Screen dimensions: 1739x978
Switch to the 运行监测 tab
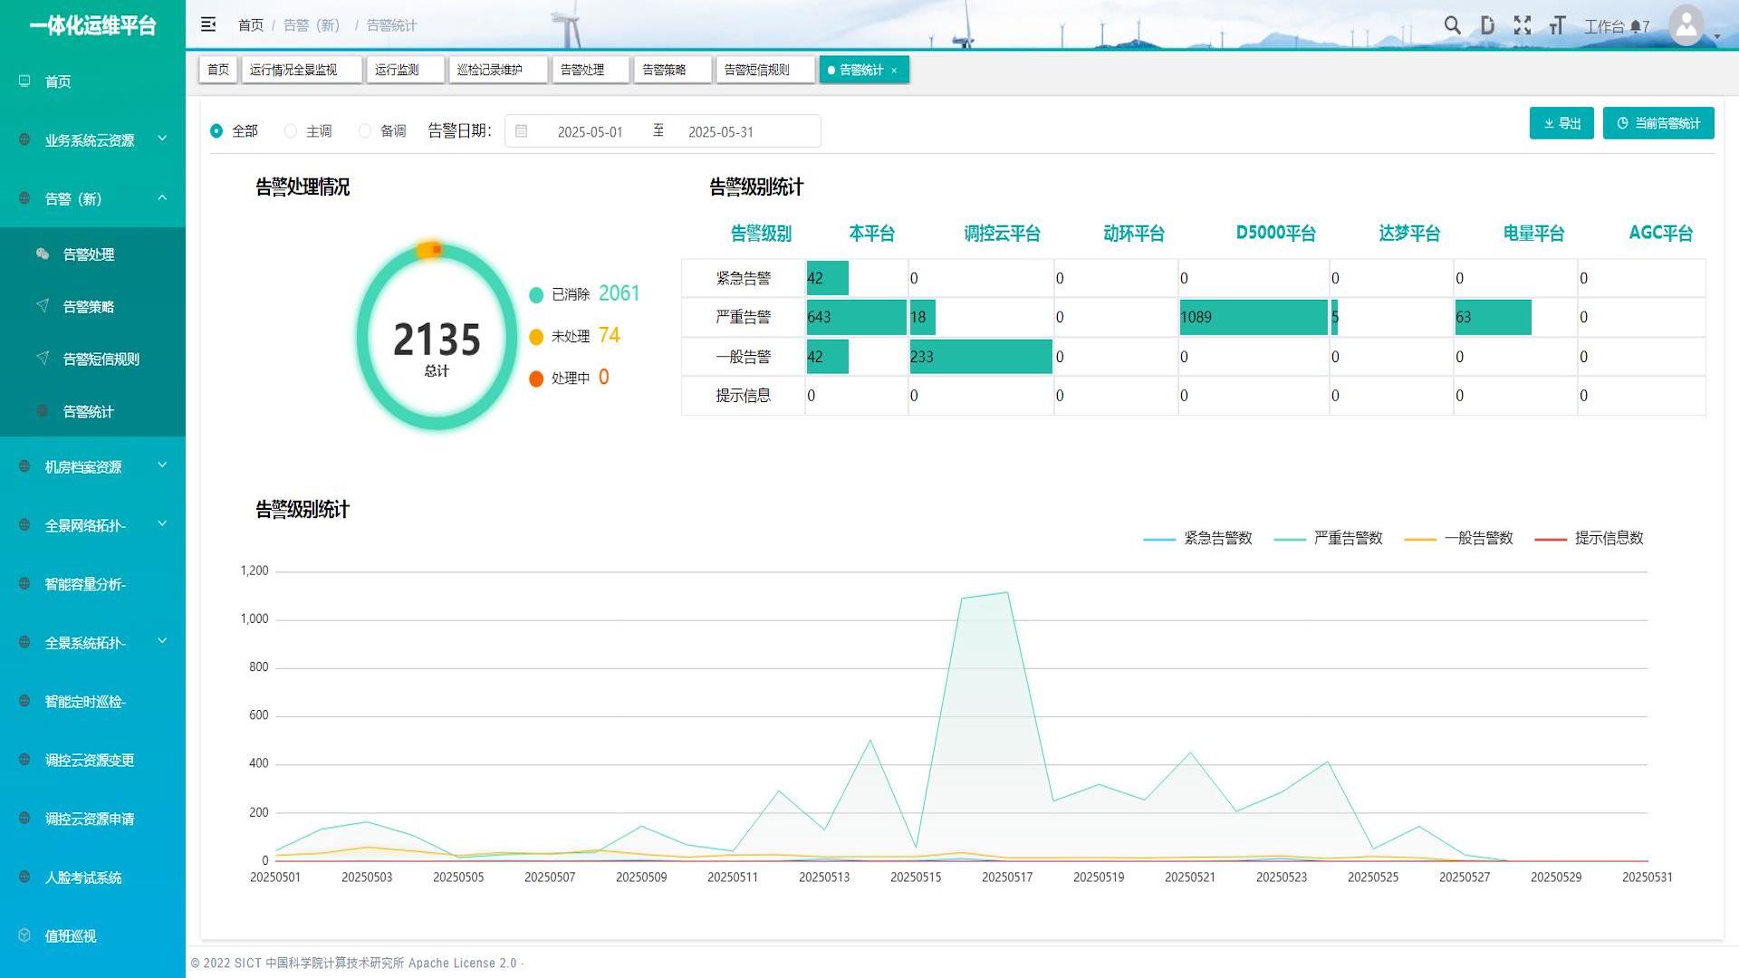pos(397,70)
